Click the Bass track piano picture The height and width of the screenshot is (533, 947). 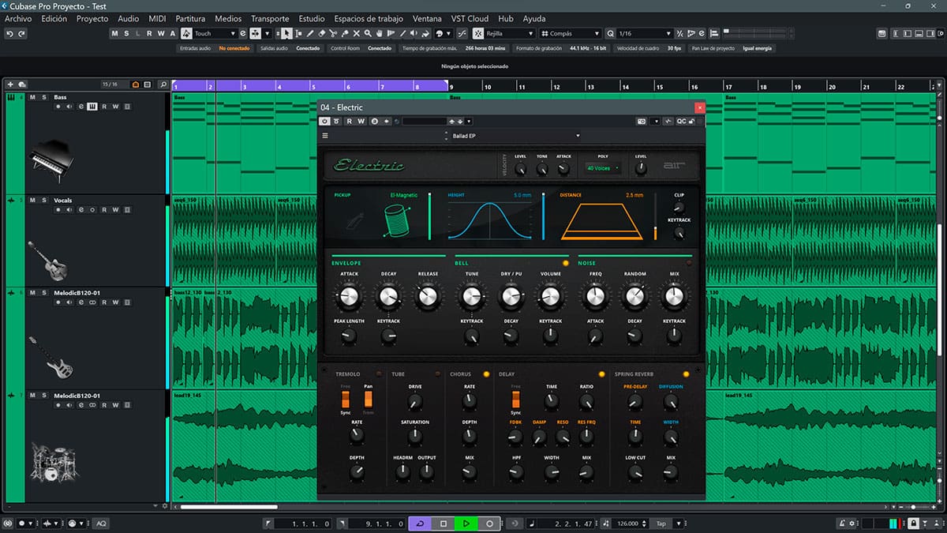click(51, 162)
